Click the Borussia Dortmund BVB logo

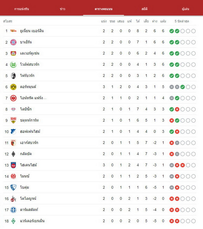coord(13,87)
